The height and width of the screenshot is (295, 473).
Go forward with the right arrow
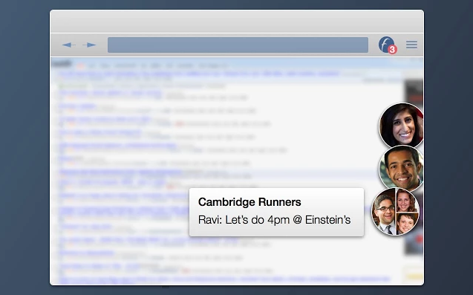point(89,45)
